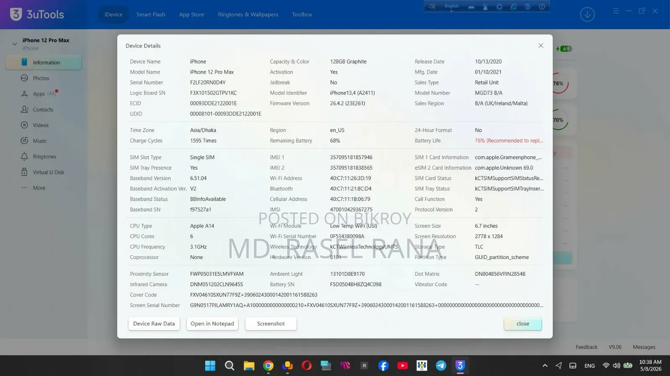Open Ringtones & Wallpapers tab
This screenshot has height=376, width=670.
pyautogui.click(x=248, y=14)
